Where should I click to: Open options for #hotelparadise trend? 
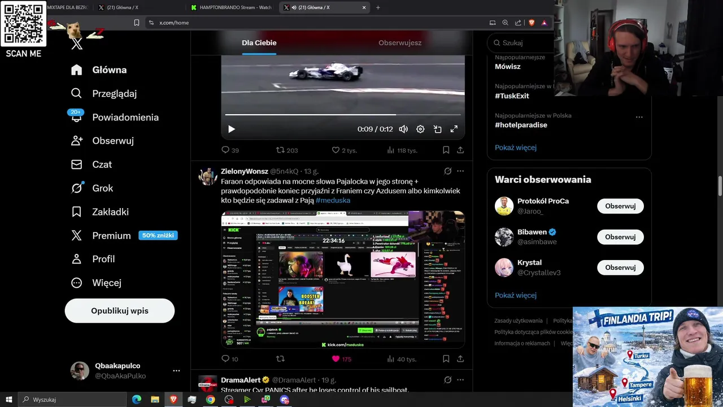click(x=639, y=117)
